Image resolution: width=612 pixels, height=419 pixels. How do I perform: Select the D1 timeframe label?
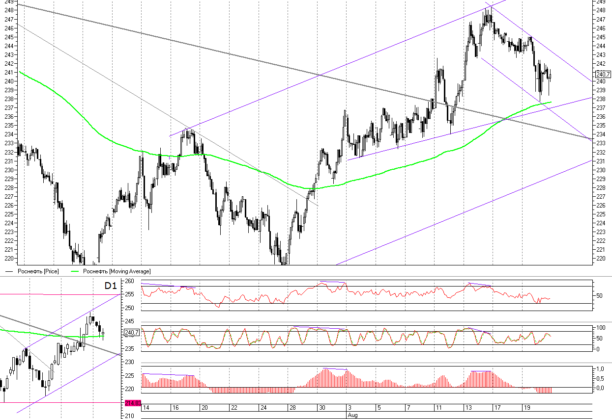pyautogui.click(x=111, y=286)
